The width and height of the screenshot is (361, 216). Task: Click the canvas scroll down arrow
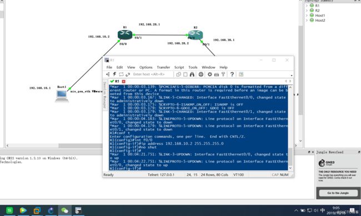coord(300,140)
